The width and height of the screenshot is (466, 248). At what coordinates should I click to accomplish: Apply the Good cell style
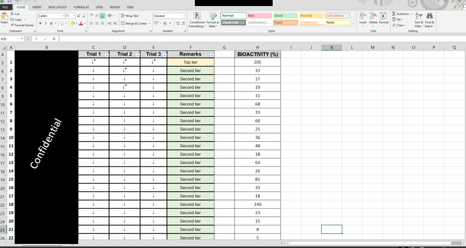click(x=286, y=16)
